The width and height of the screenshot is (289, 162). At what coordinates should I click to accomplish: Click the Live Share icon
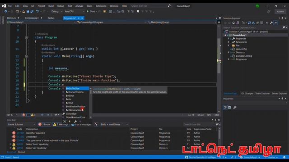[x=269, y=11]
